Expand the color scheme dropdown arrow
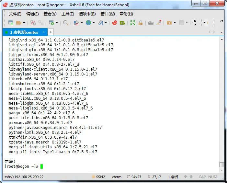227x183 pixels. point(82,23)
